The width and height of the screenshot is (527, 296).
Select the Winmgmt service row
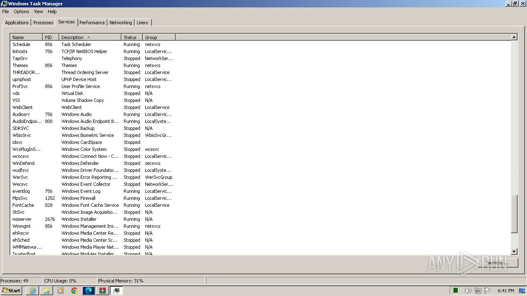pyautogui.click(x=93, y=226)
